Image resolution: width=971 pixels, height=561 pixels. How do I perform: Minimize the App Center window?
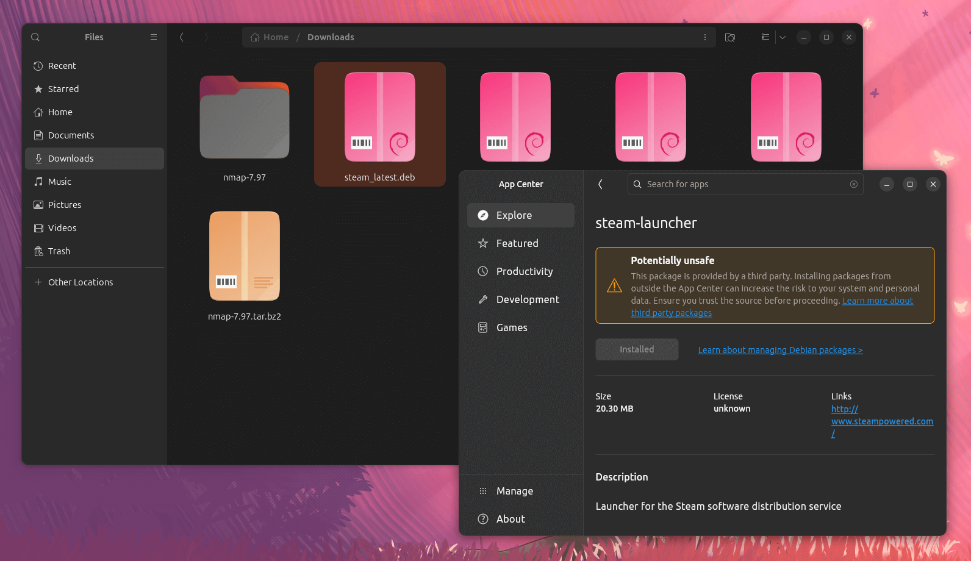(887, 184)
